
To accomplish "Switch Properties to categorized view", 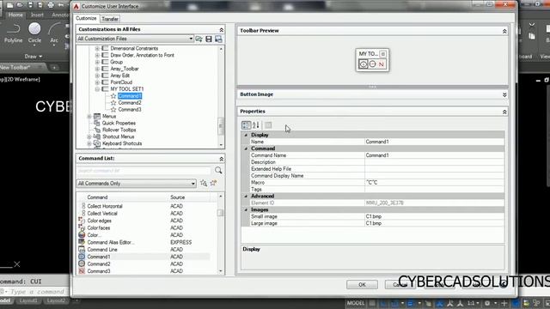I will tap(247, 125).
